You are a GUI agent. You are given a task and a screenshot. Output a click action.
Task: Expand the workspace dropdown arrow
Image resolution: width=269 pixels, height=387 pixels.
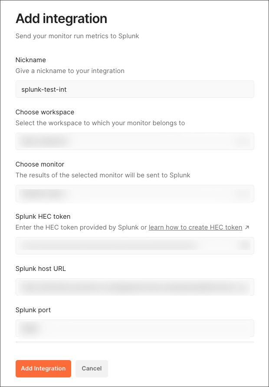click(x=243, y=141)
